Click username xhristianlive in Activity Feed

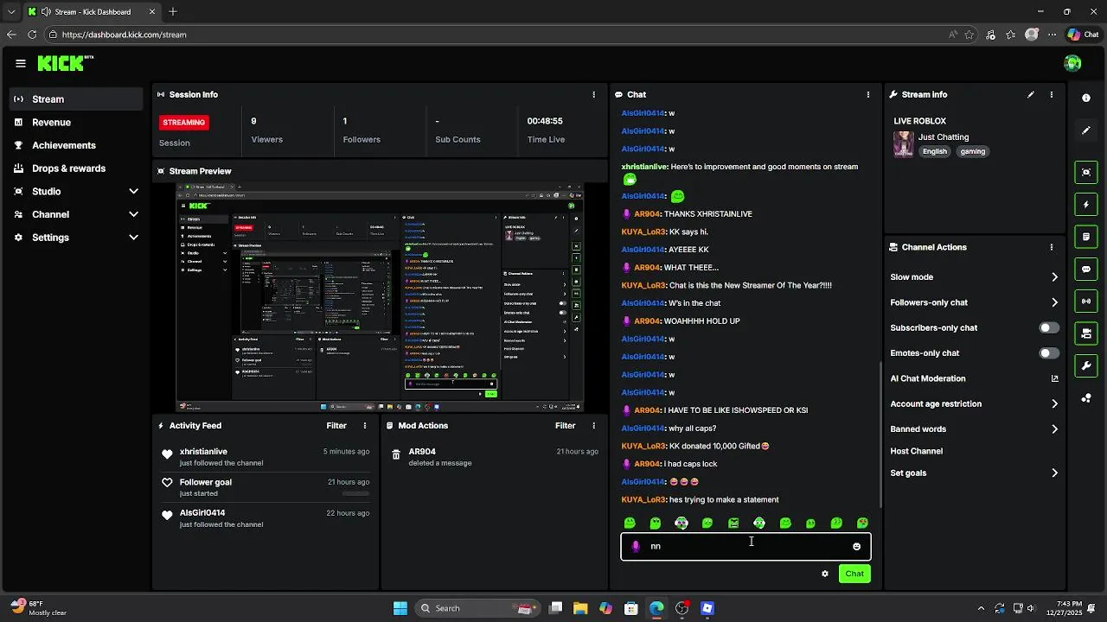[203, 452]
